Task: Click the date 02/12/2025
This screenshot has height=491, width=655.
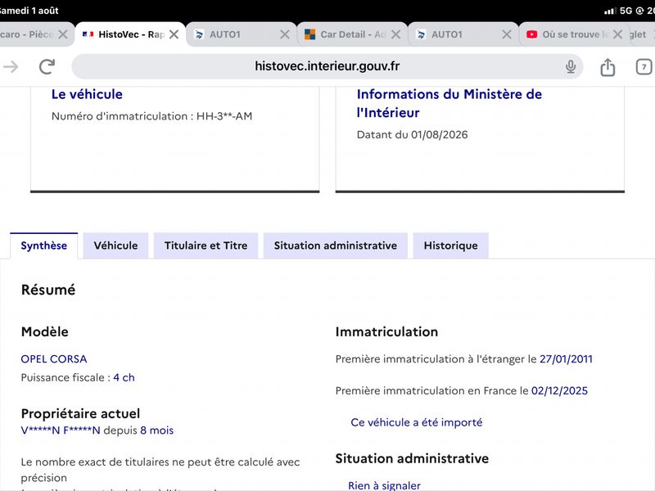Action: click(559, 391)
